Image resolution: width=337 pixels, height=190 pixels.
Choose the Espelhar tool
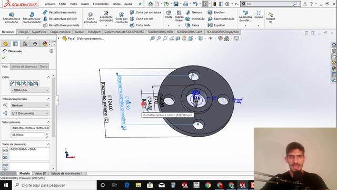pyautogui.click(x=216, y=25)
